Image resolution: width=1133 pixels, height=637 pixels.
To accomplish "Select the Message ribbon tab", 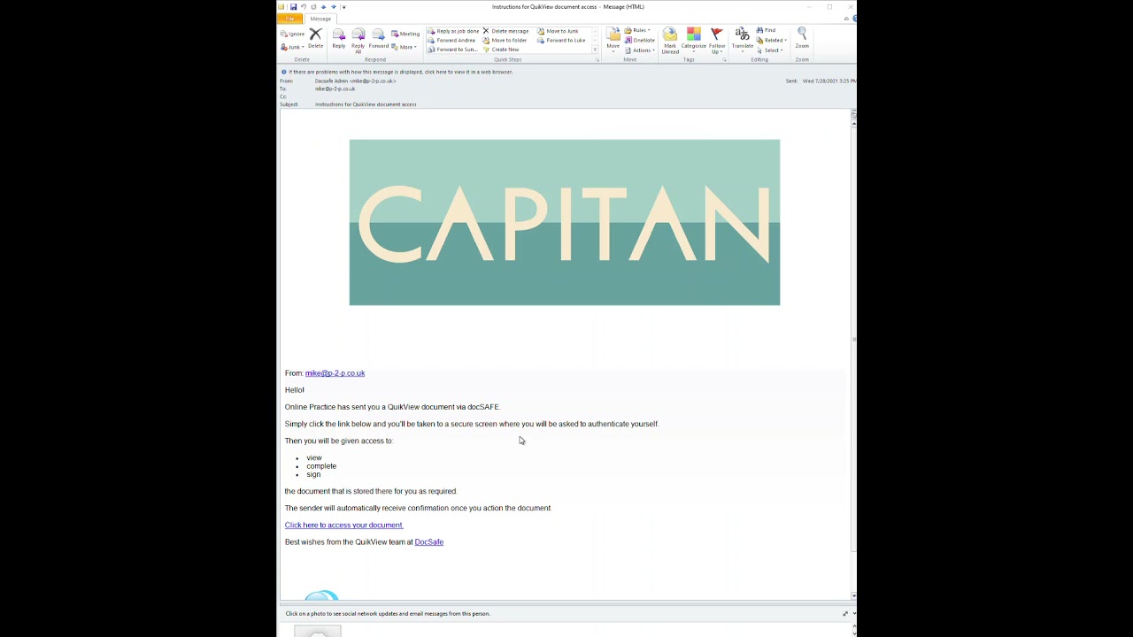I will click(x=320, y=19).
